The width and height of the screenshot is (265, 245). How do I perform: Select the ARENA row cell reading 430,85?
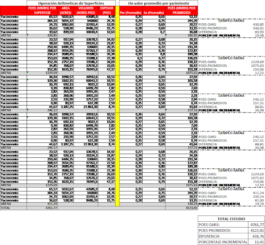pos(42,36)
